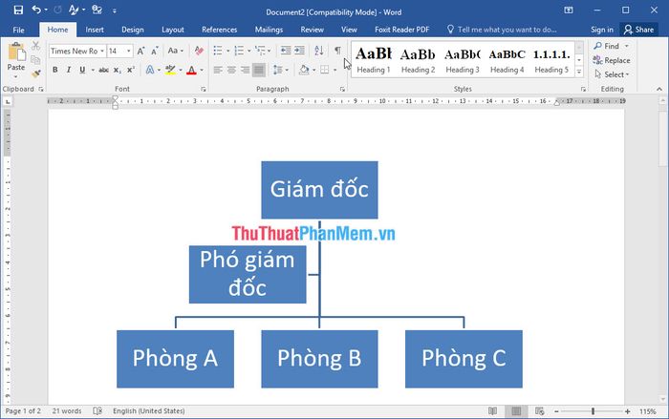Viewport: 669px width, 419px height.
Task: Switch to Print Layout view
Action: coord(516,411)
